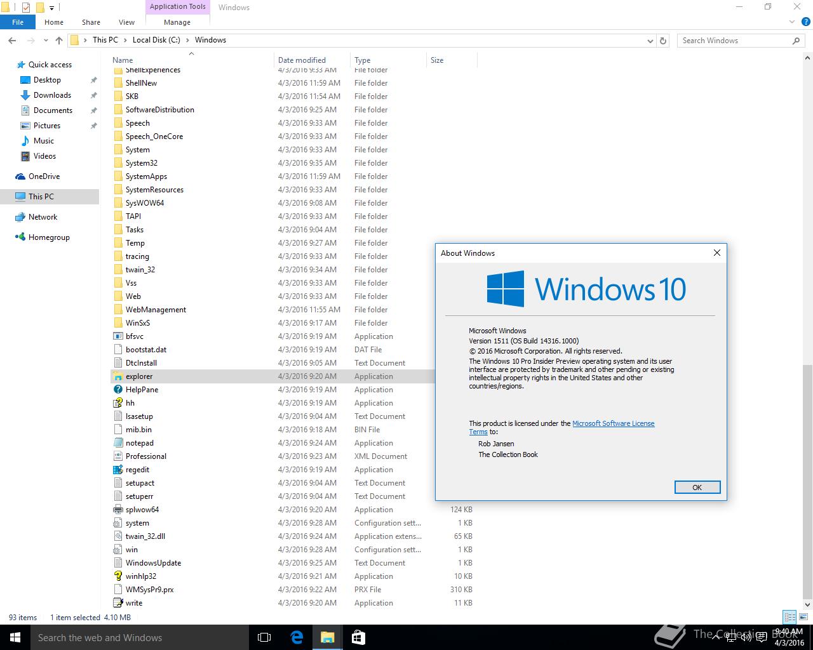
Task: Select the WMSysPr9.prx file
Action: coord(149,590)
